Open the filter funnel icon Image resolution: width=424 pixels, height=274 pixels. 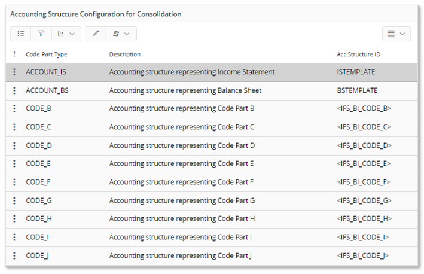pos(41,34)
